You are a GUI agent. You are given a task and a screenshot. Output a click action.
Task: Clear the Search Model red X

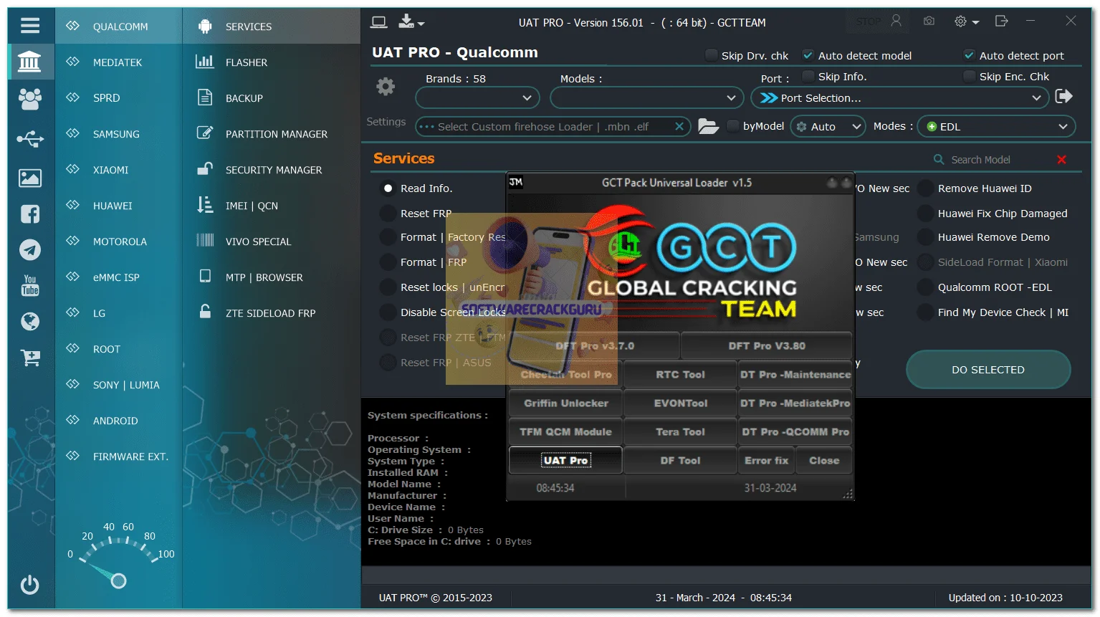pyautogui.click(x=1061, y=160)
